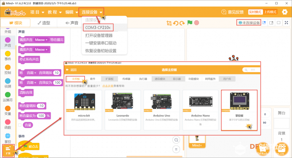Select small stage layout icon
292x158 pixels.
(x=264, y=23)
